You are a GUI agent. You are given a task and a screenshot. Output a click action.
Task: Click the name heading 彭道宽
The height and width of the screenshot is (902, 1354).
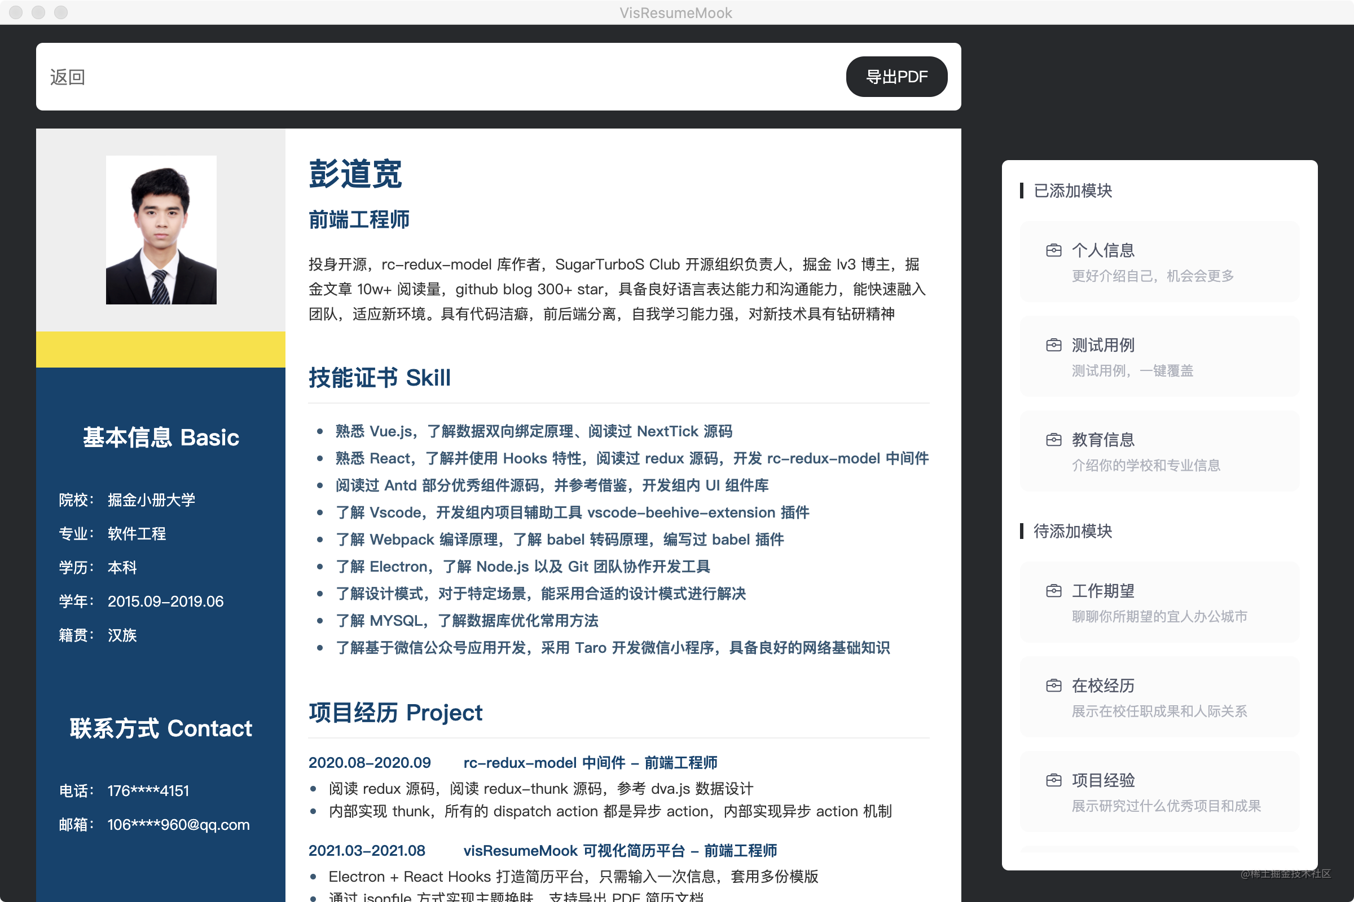click(x=355, y=174)
